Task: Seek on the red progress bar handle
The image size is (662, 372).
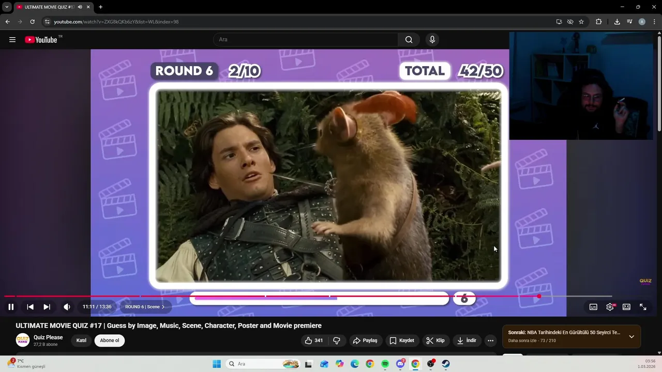Action: coord(539,296)
